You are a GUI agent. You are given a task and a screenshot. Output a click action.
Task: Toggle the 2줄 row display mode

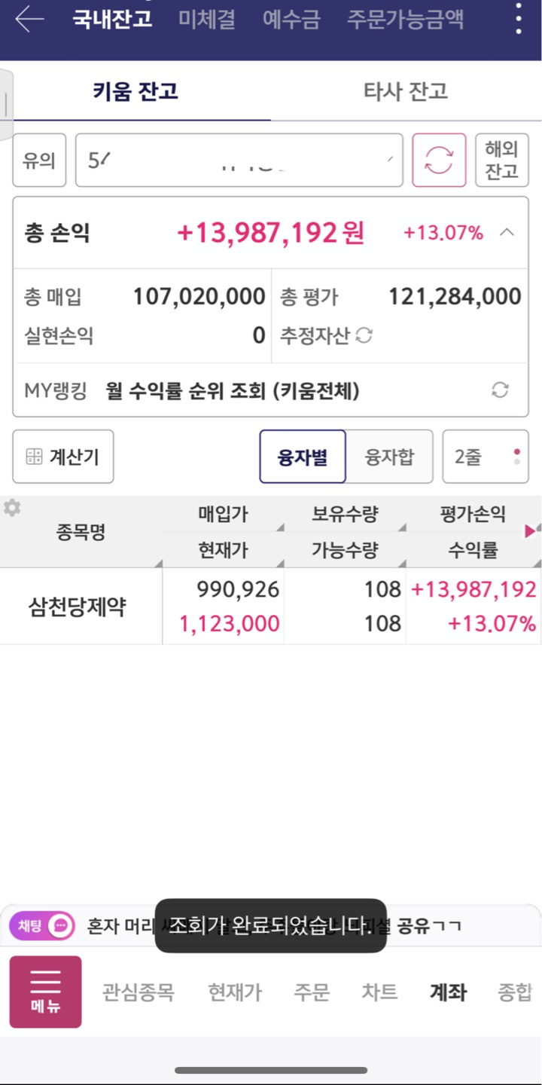pyautogui.click(x=485, y=457)
